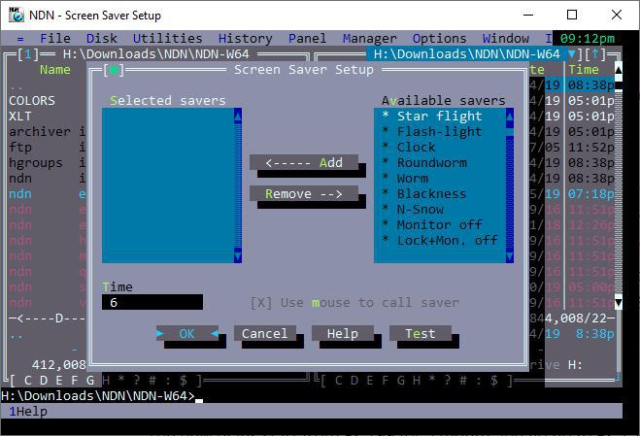Select drive C in left drive bar
The height and width of the screenshot is (436, 640).
(x=28, y=381)
